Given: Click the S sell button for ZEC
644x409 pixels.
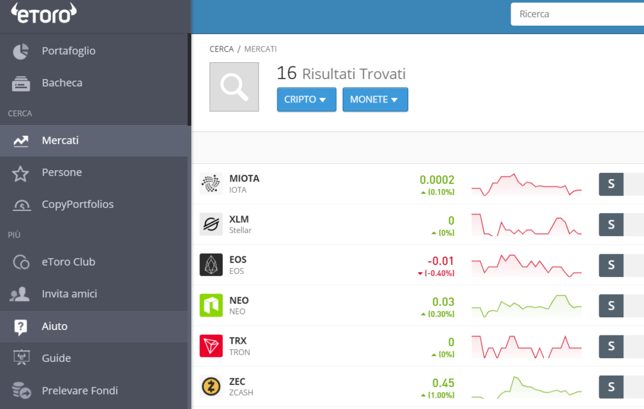Looking at the screenshot, I should 611,387.
